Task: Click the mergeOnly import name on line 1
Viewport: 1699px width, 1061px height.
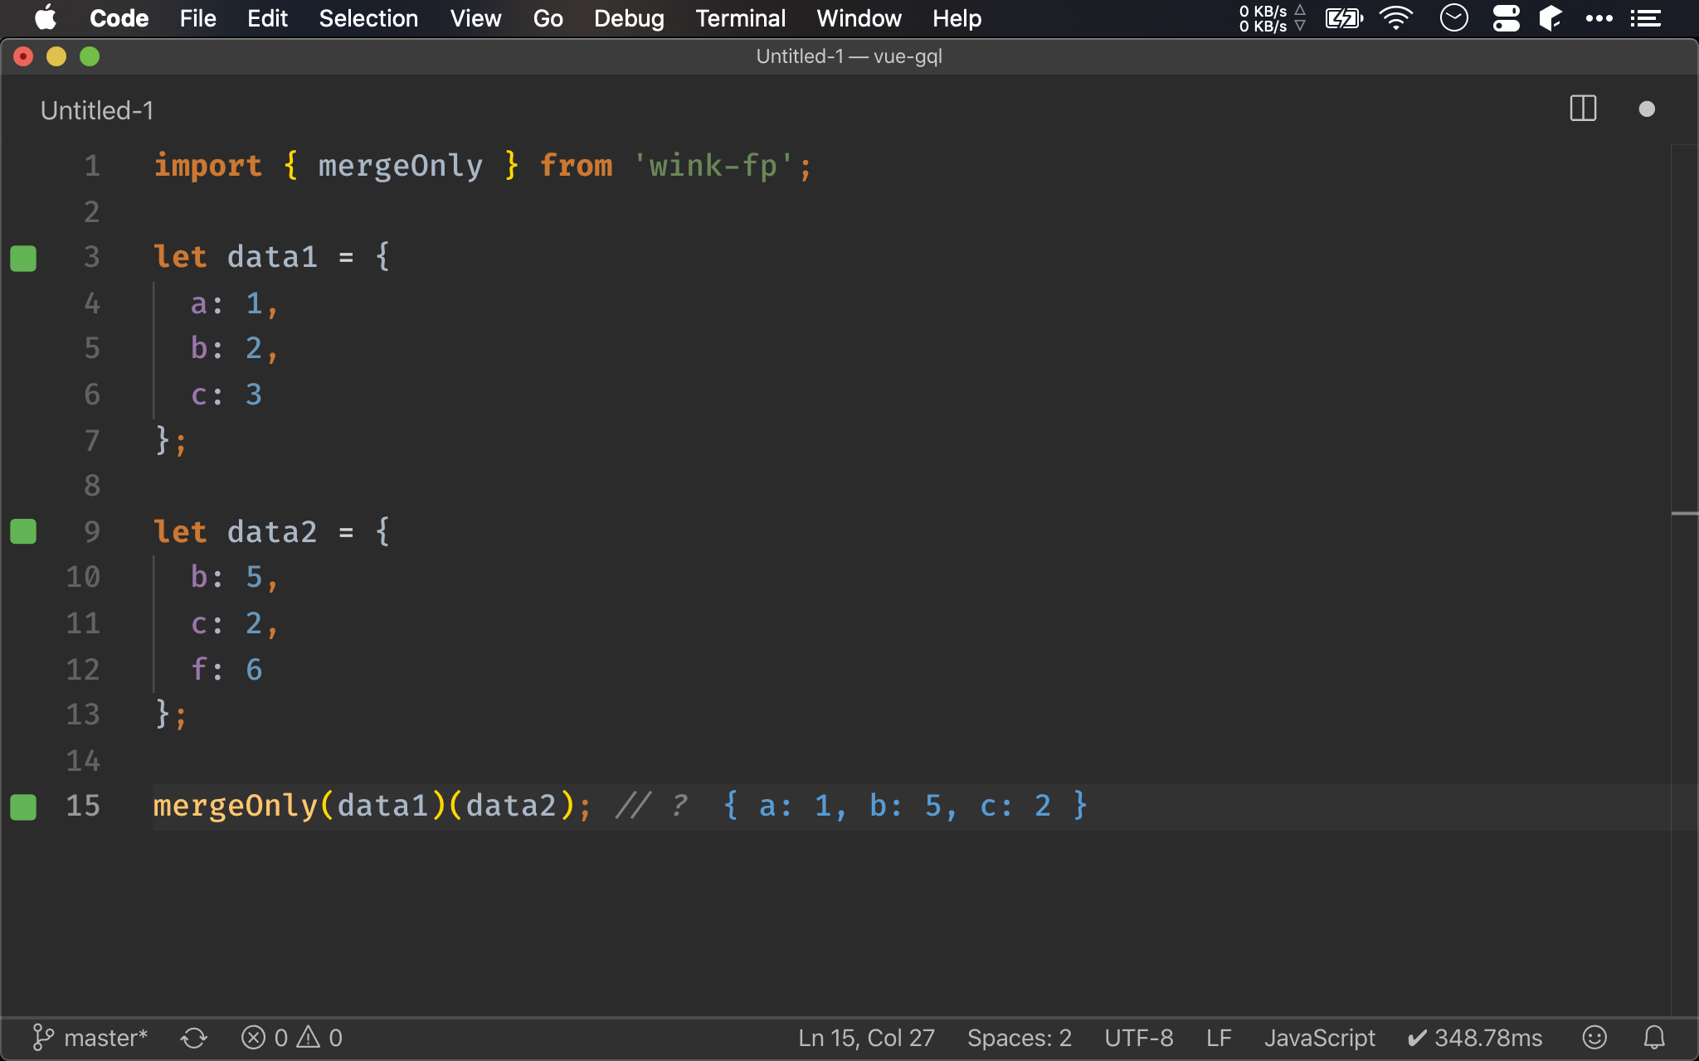Action: tap(400, 166)
